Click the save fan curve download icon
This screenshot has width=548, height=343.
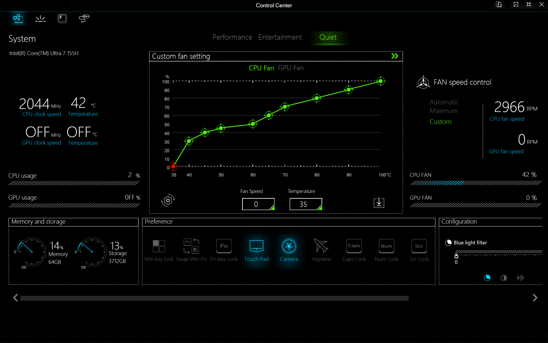tap(379, 203)
